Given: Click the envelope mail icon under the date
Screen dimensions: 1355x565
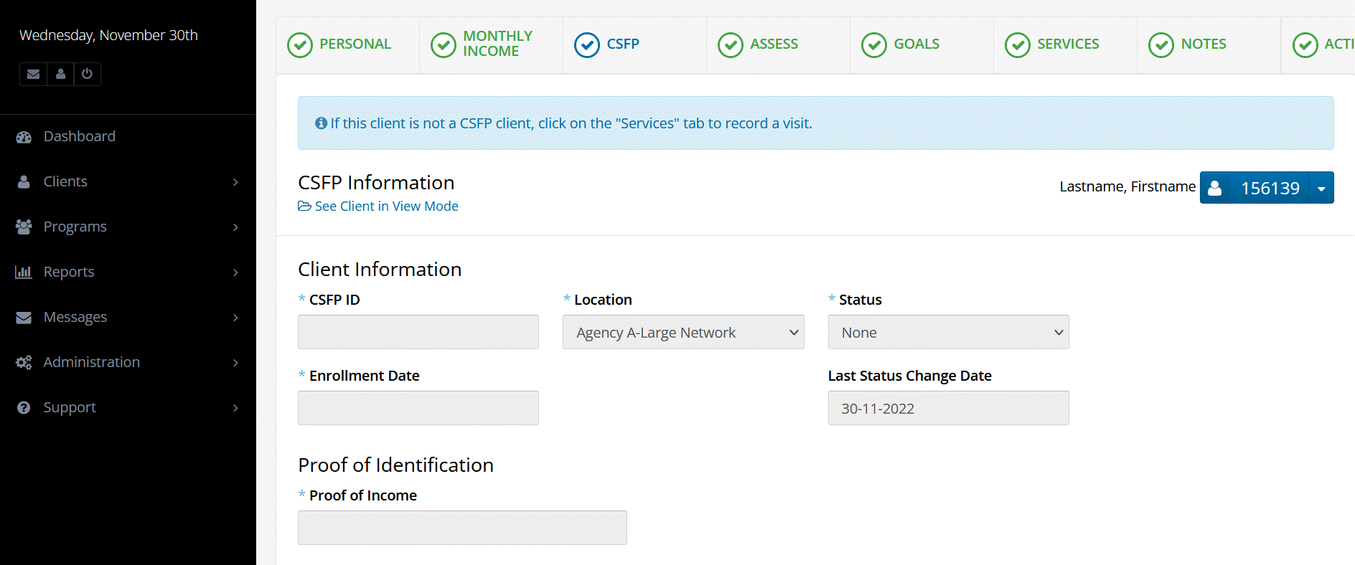Looking at the screenshot, I should tap(33, 74).
